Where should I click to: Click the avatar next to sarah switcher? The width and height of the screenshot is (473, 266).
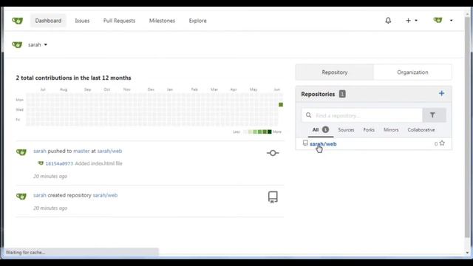[17, 44]
